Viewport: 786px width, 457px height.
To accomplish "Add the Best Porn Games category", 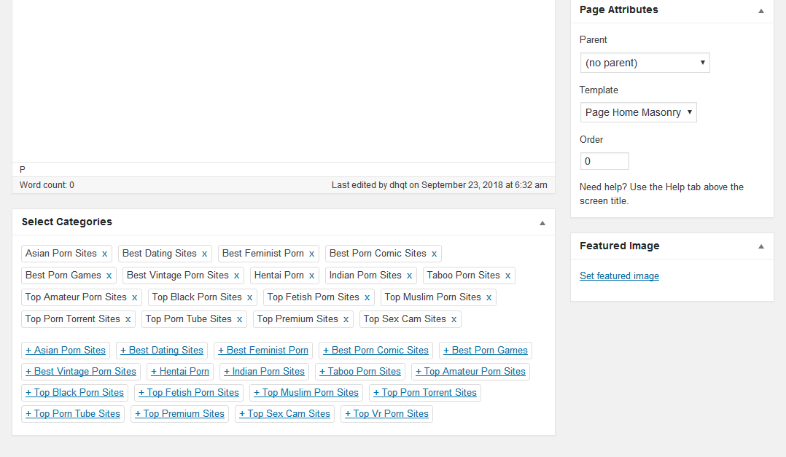I will 485,351.
